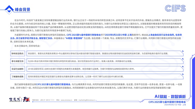Click the text box starting 与200+参会代表
Image resolution: width=195 pixels, height=109 pixels.
click(x=105, y=61)
